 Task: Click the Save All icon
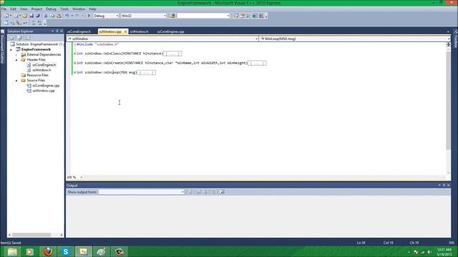tap(38, 16)
